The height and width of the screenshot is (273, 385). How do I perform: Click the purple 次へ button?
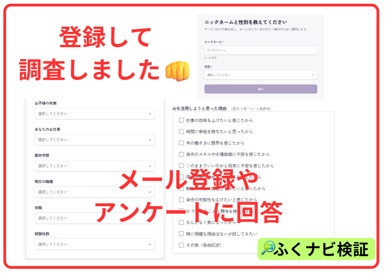coord(261,89)
